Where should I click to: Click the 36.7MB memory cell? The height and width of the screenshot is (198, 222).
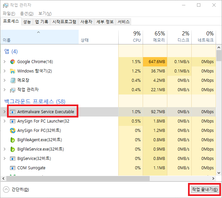[x=155, y=71]
